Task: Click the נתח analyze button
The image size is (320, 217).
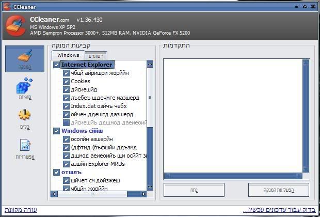Action: pyautogui.click(x=194, y=190)
